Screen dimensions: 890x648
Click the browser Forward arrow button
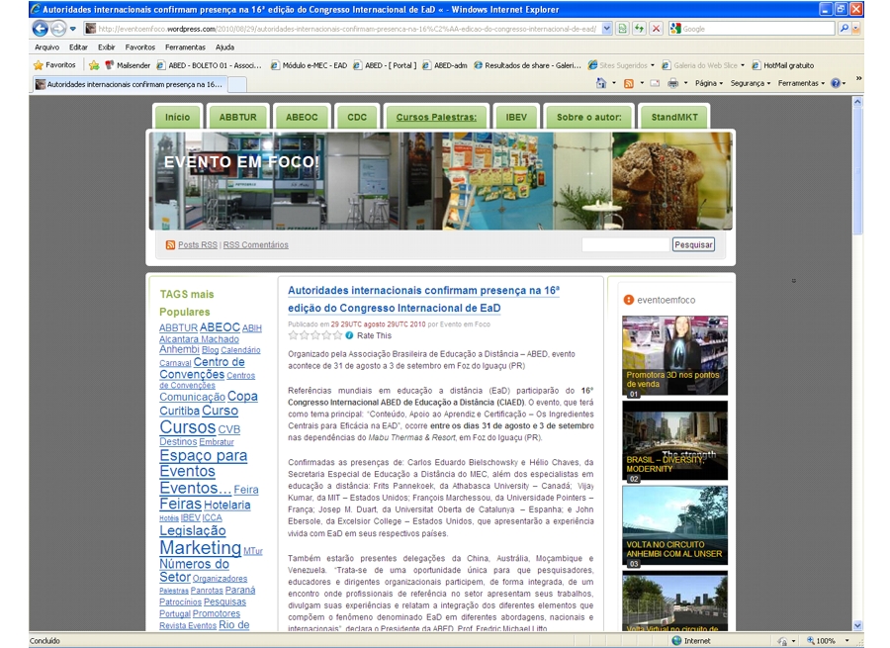click(x=58, y=29)
